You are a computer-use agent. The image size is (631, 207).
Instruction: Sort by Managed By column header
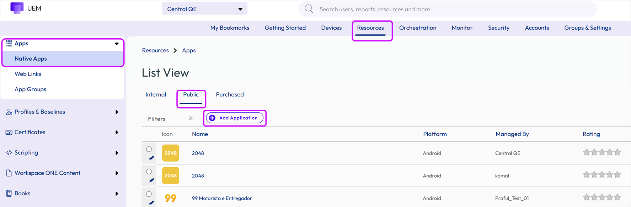pos(512,134)
